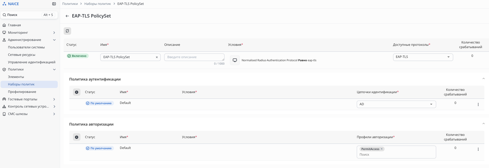Toggle the Включено status badge
Image resolution: width=489 pixels, height=168 pixels.
point(77,56)
